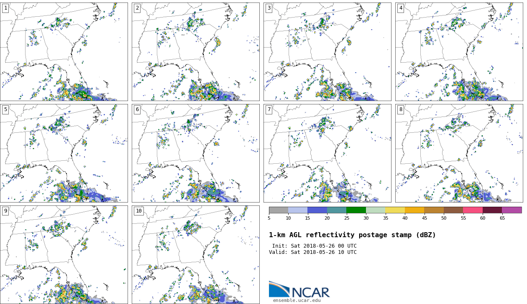Click the NCAR logo
Screen dimensions: 527x304
299,289
